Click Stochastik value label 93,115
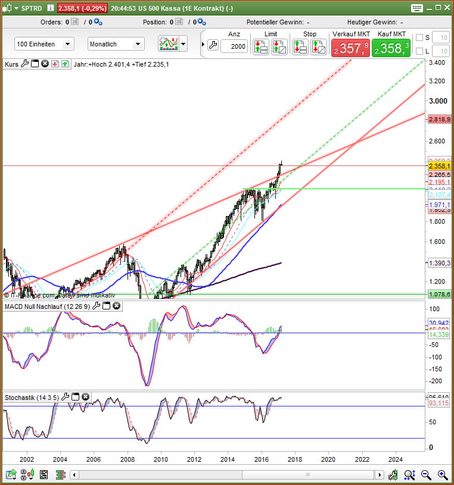 439,403
